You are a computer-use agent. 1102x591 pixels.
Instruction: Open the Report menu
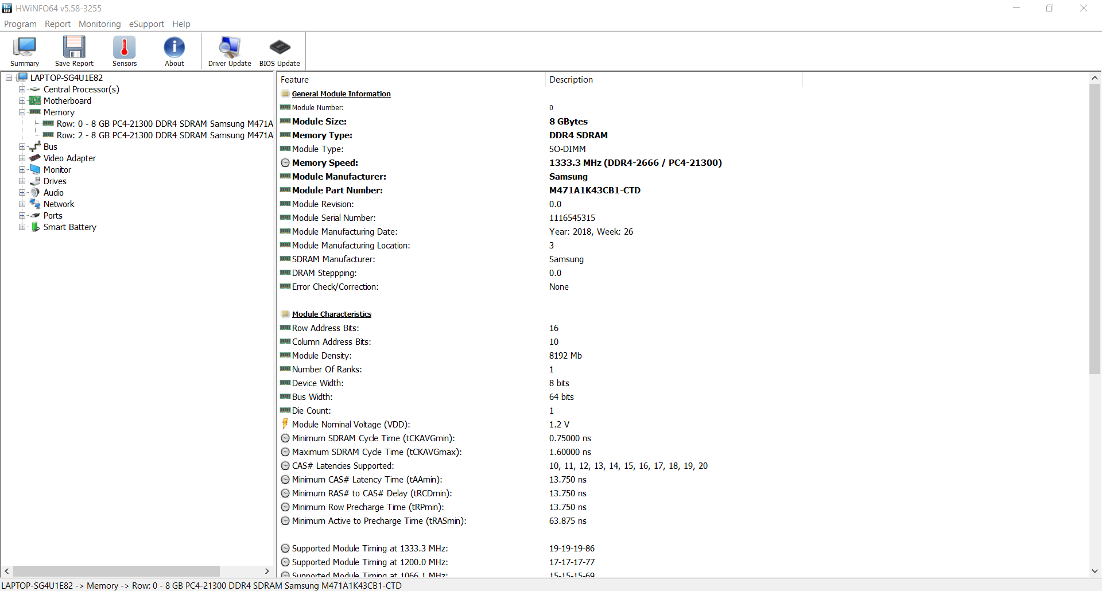point(58,24)
